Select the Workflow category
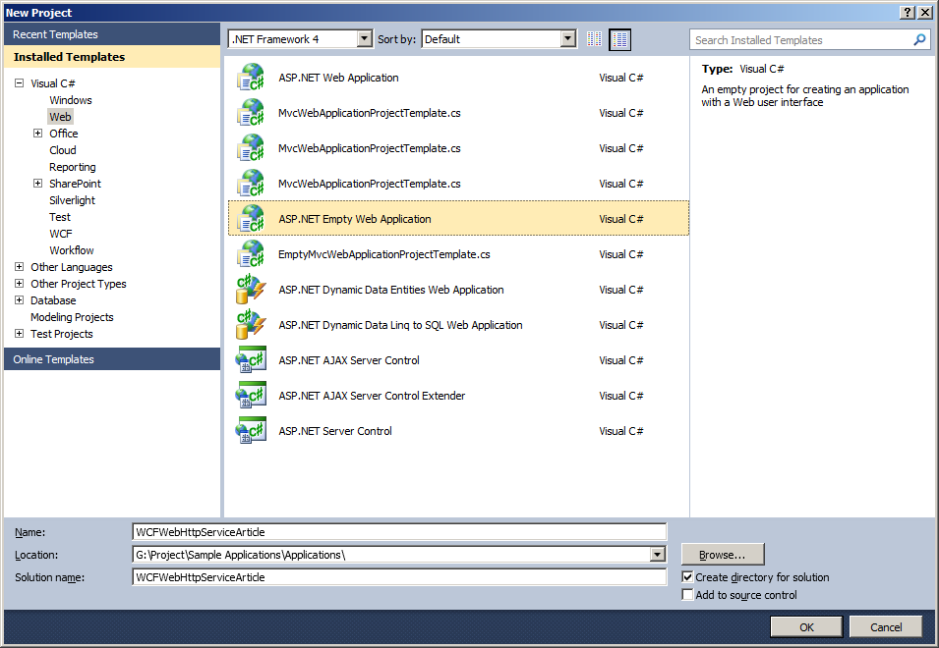Viewport: 939px width, 648px height. 72,250
